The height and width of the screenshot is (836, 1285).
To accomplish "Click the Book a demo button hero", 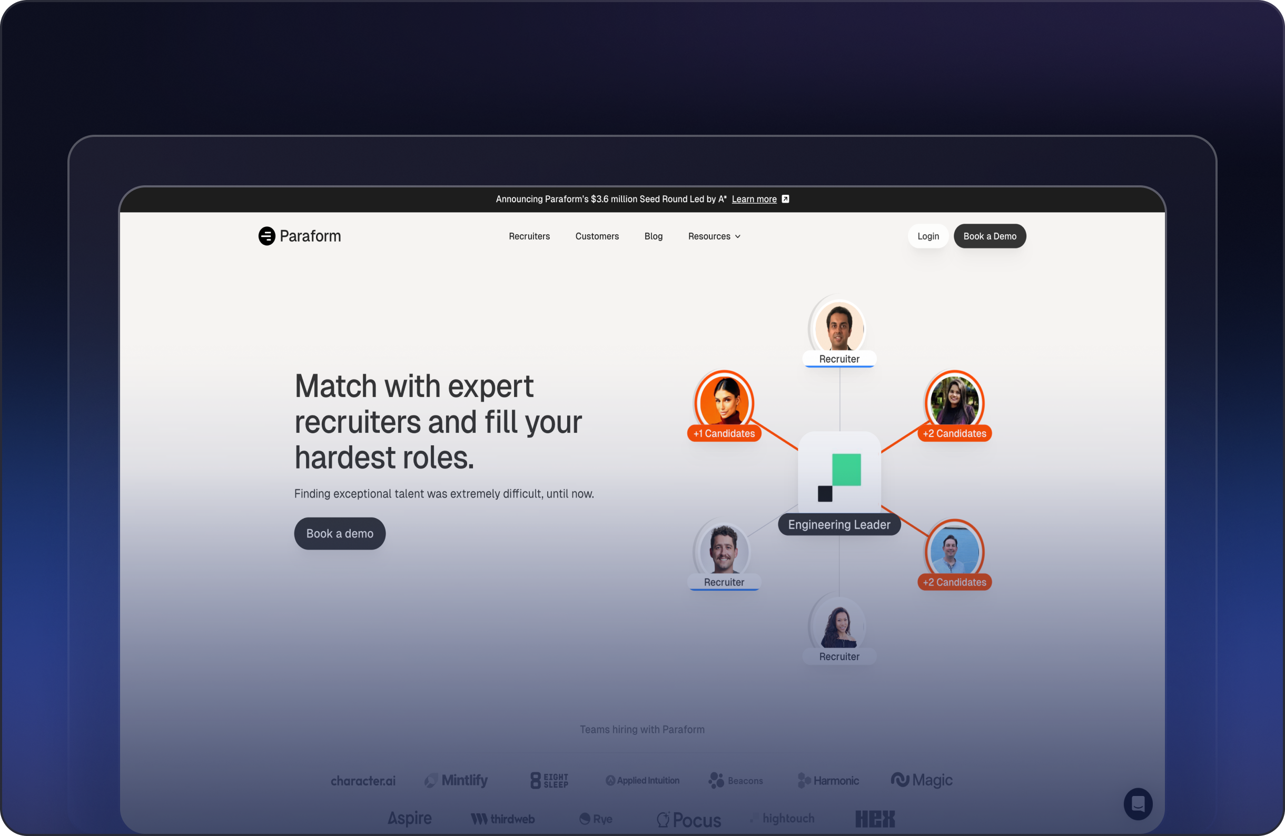I will click(339, 533).
